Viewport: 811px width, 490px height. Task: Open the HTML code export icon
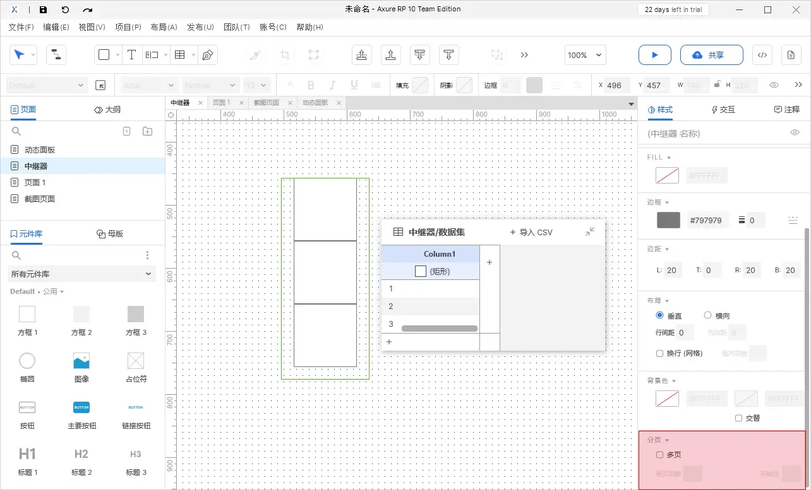coord(762,55)
